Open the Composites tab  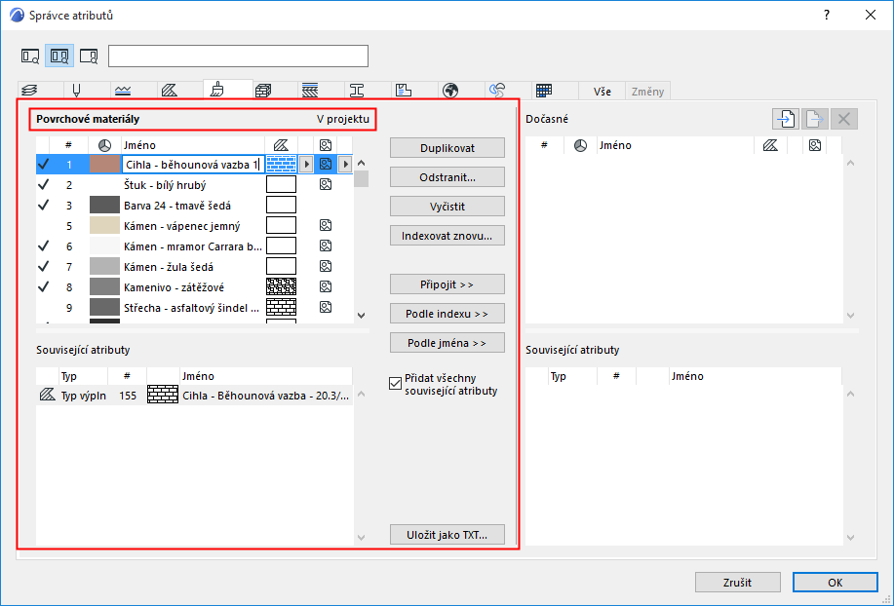point(310,91)
